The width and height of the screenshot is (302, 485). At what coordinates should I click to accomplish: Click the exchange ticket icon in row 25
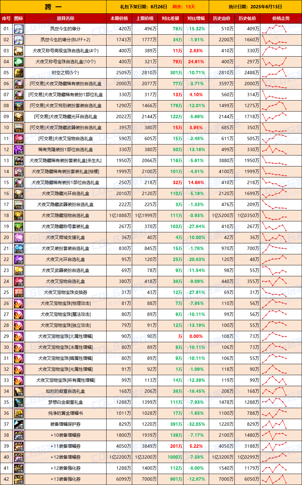coord(19,292)
